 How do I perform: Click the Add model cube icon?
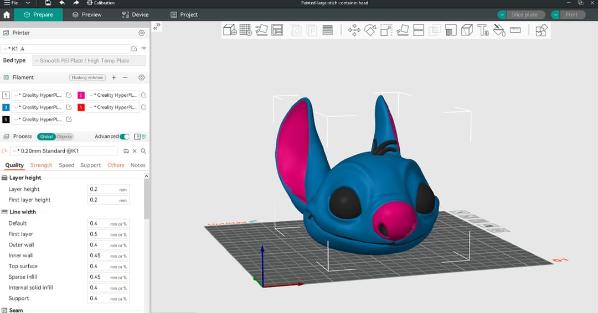(x=230, y=30)
